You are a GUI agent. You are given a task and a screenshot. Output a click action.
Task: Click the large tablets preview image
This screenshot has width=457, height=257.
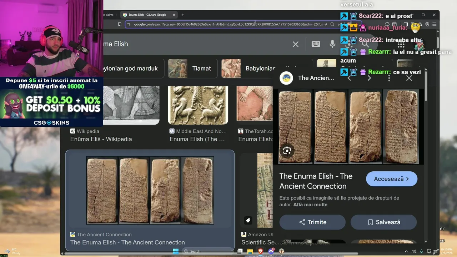coord(348,127)
